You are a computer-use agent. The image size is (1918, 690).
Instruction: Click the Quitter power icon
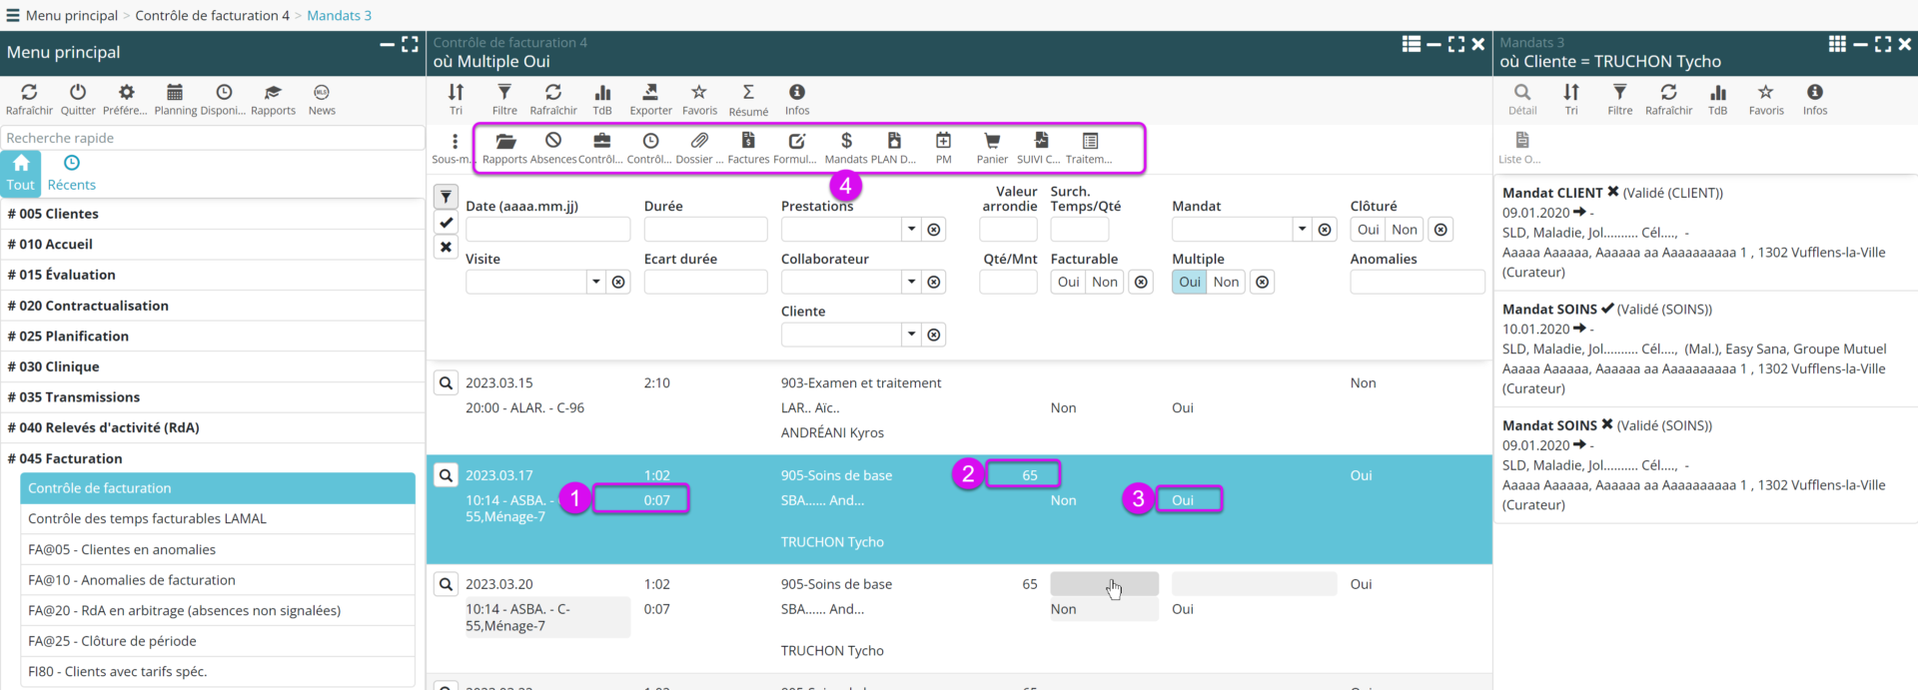point(78,93)
